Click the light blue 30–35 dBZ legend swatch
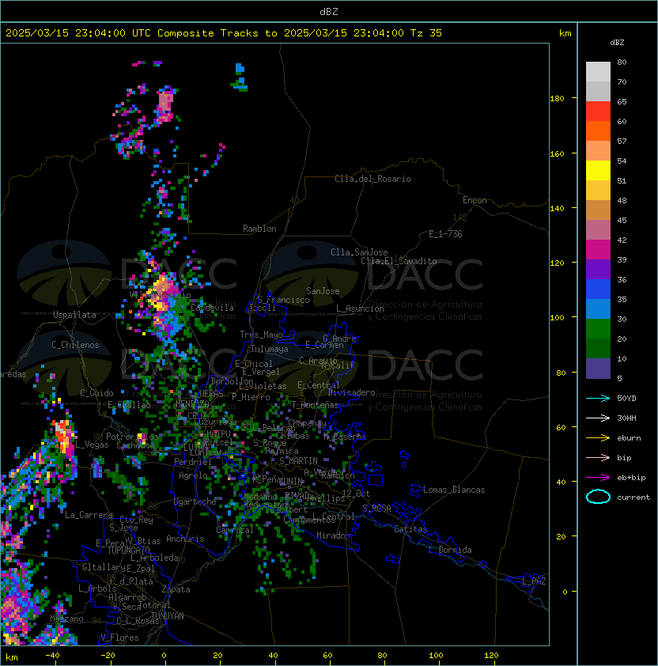 (598, 308)
